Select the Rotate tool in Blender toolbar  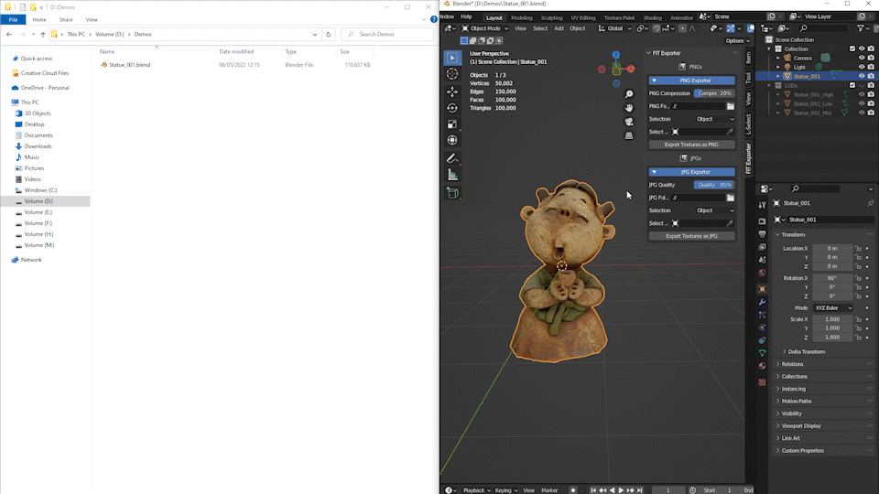(452, 108)
